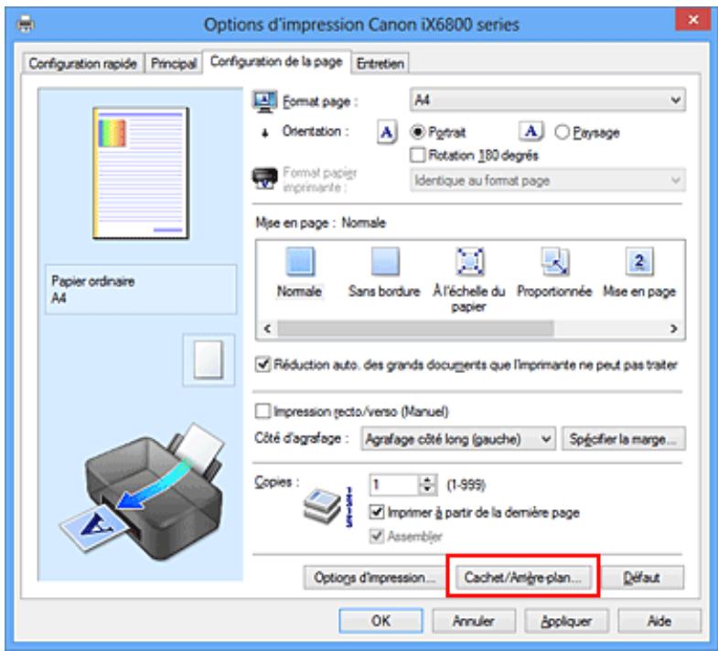Screen dimensions: 718x651
Task: Toggle Réduction auto. des grands documents checkbox
Action: pyautogui.click(x=263, y=365)
